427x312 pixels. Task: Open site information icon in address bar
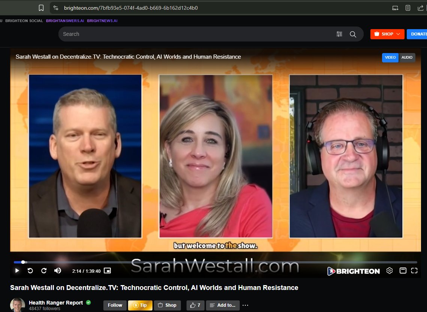(56, 8)
